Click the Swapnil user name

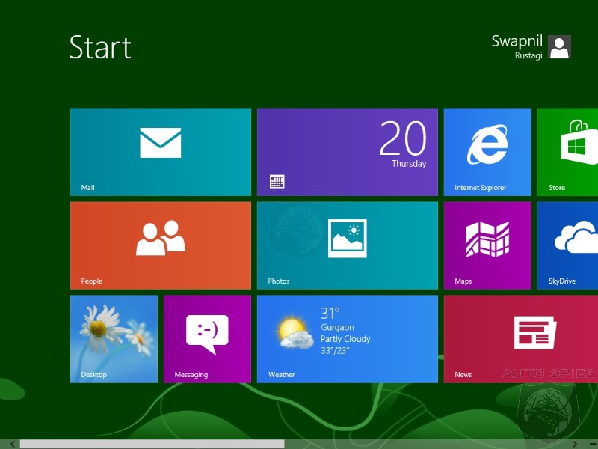(517, 41)
